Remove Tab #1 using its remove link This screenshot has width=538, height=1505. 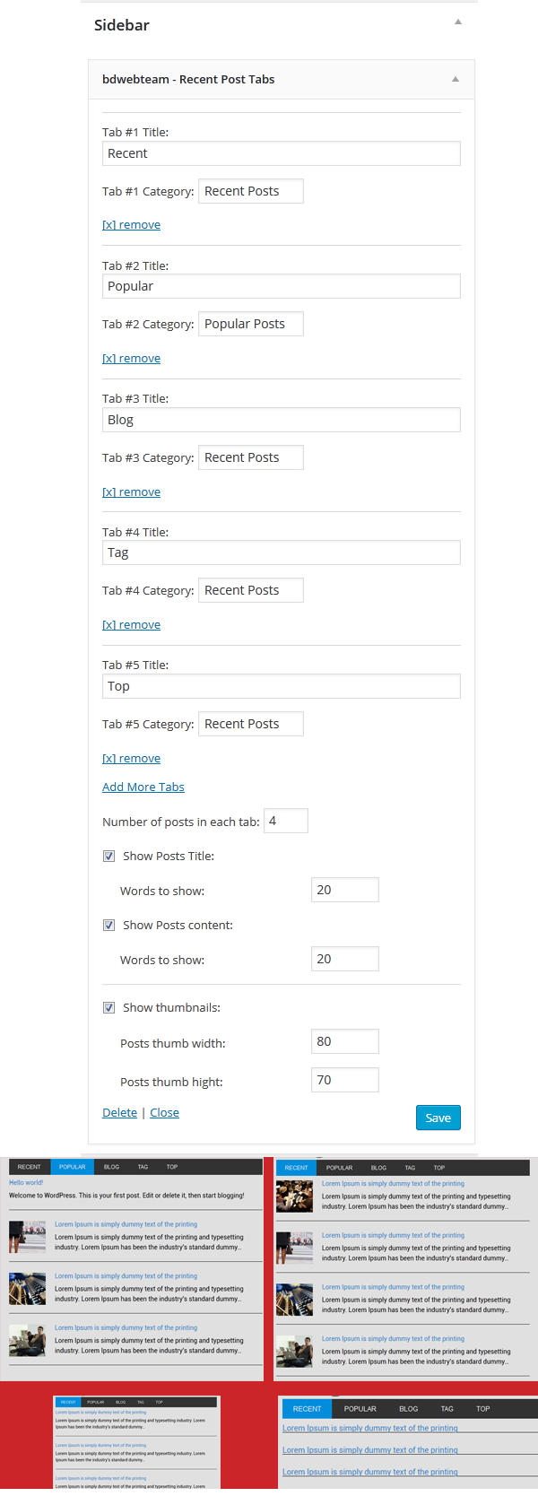click(131, 225)
